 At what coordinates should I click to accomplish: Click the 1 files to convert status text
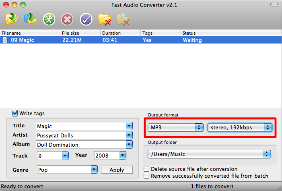(x=212, y=186)
